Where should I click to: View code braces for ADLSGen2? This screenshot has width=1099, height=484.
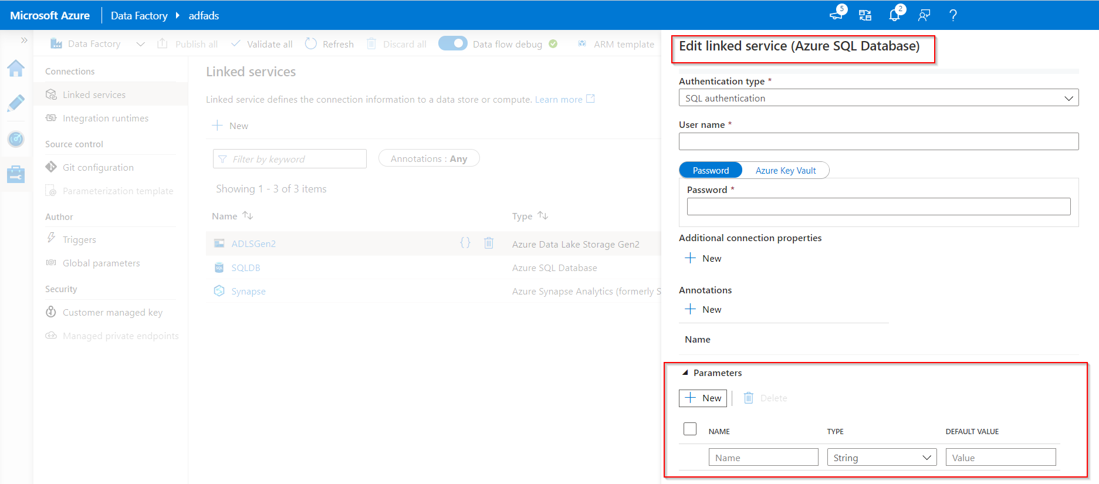point(465,243)
